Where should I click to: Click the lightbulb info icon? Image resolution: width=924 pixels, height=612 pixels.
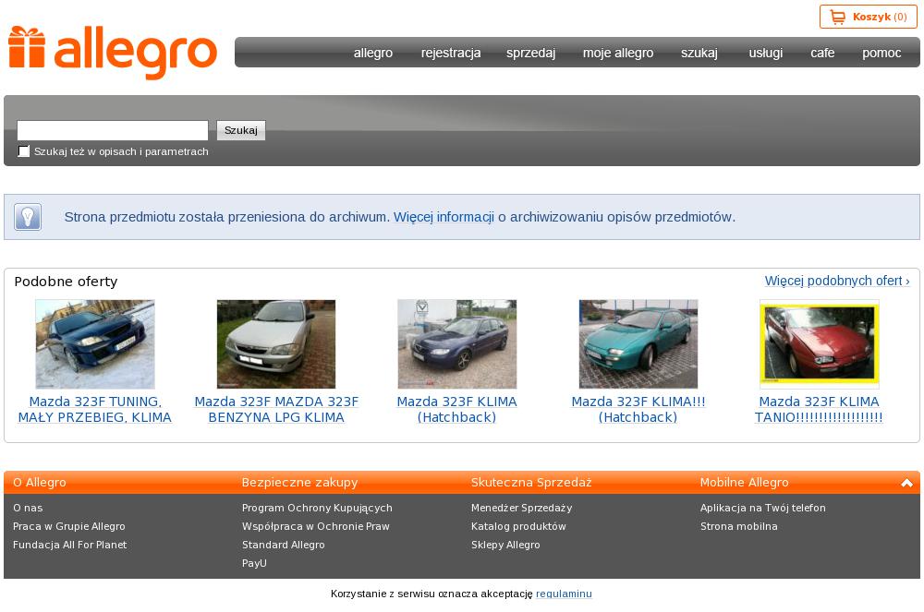pyautogui.click(x=28, y=217)
